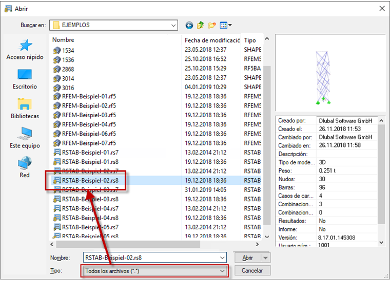Screen dimensions: 390x281
Task: Select date 25.10.2018 16:52 cell
Action: tap(205, 59)
